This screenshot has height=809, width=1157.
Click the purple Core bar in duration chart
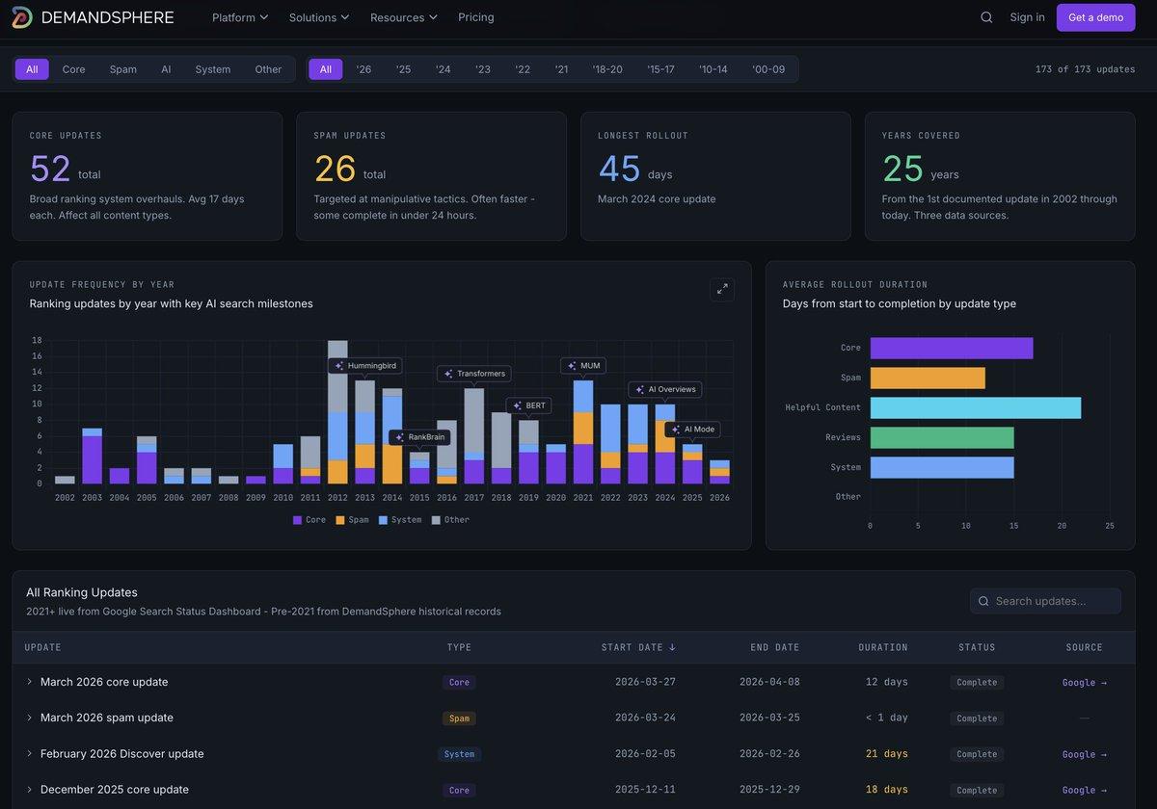coord(951,348)
